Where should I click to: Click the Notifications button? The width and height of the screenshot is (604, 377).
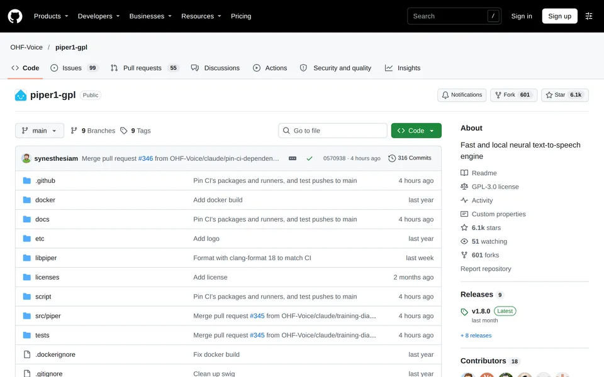[462, 95]
